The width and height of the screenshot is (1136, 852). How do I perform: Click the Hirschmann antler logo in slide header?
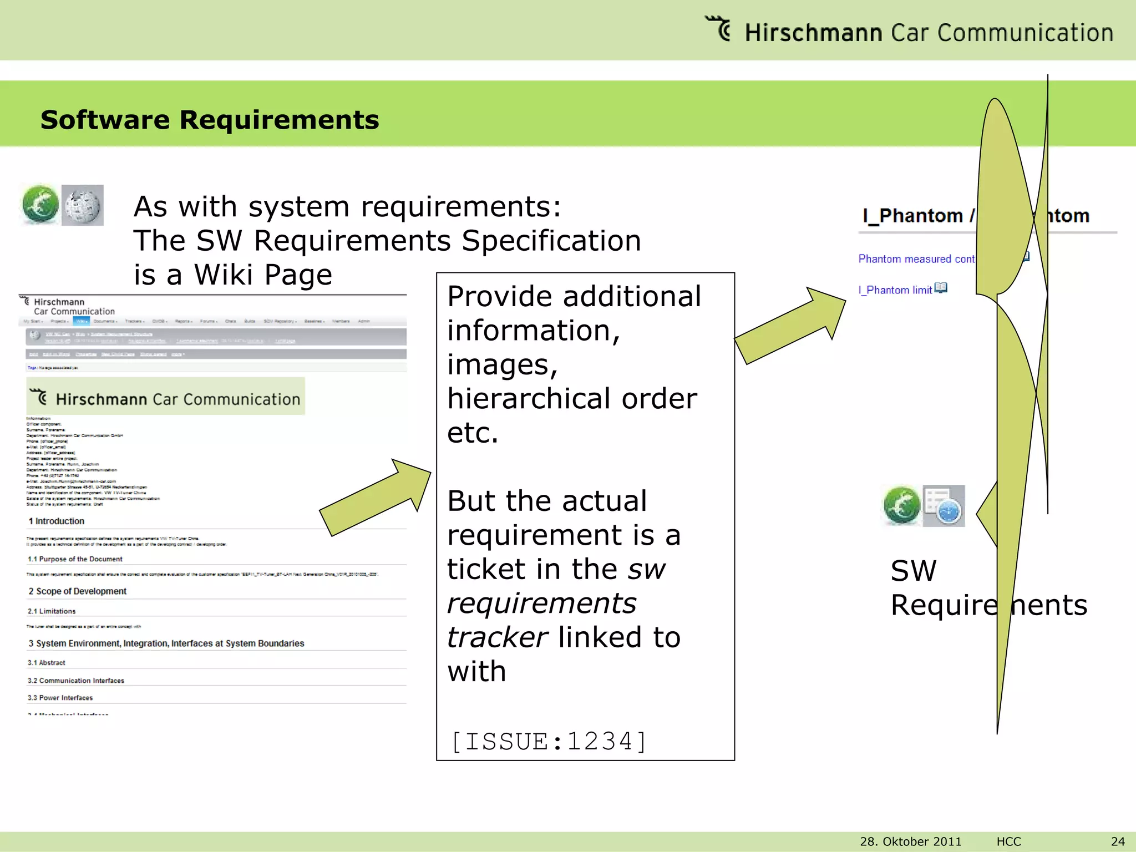tap(719, 29)
